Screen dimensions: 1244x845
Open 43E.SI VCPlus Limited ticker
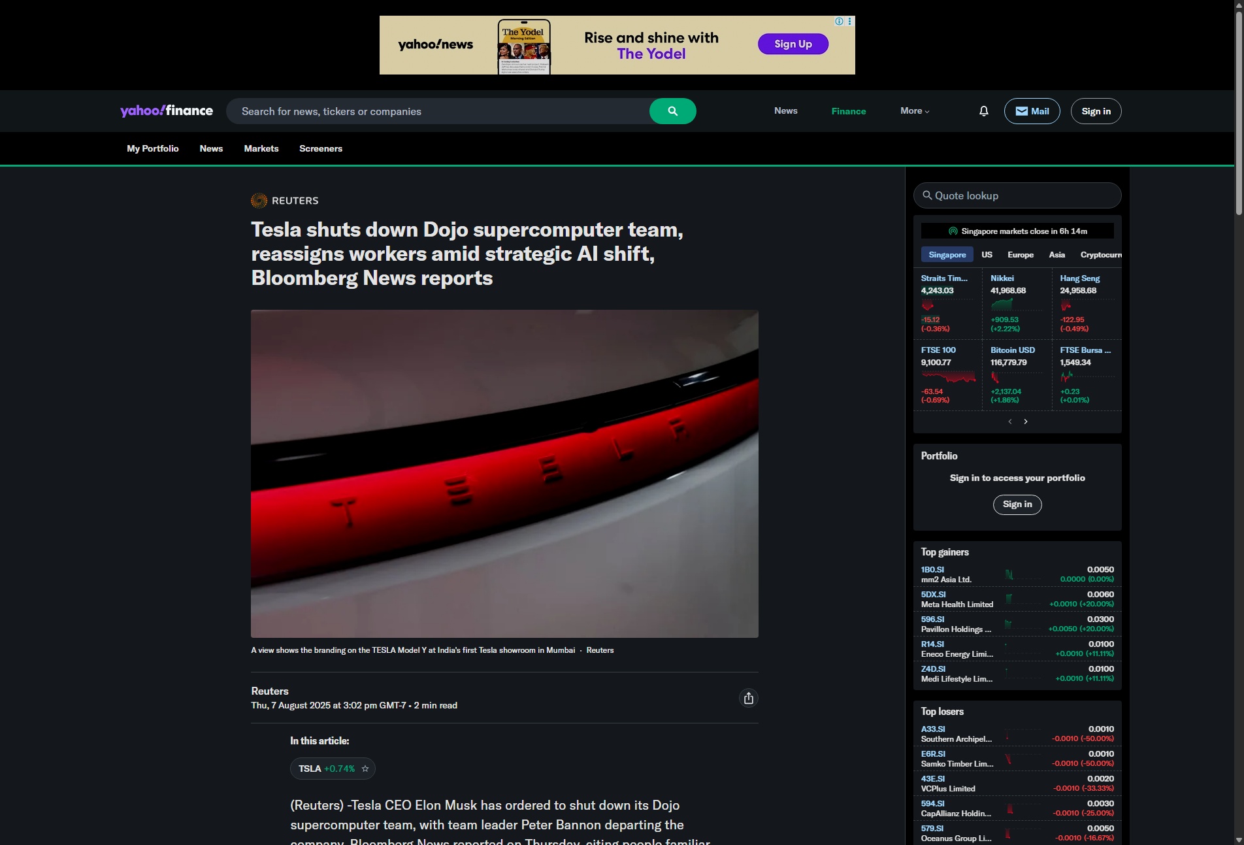(933, 779)
